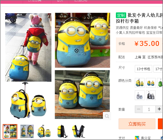Image resolution: width=163 pixels, height=140 pixels.
Task: Open the shipping destination 江苏苏州 selector
Action: click(155, 57)
